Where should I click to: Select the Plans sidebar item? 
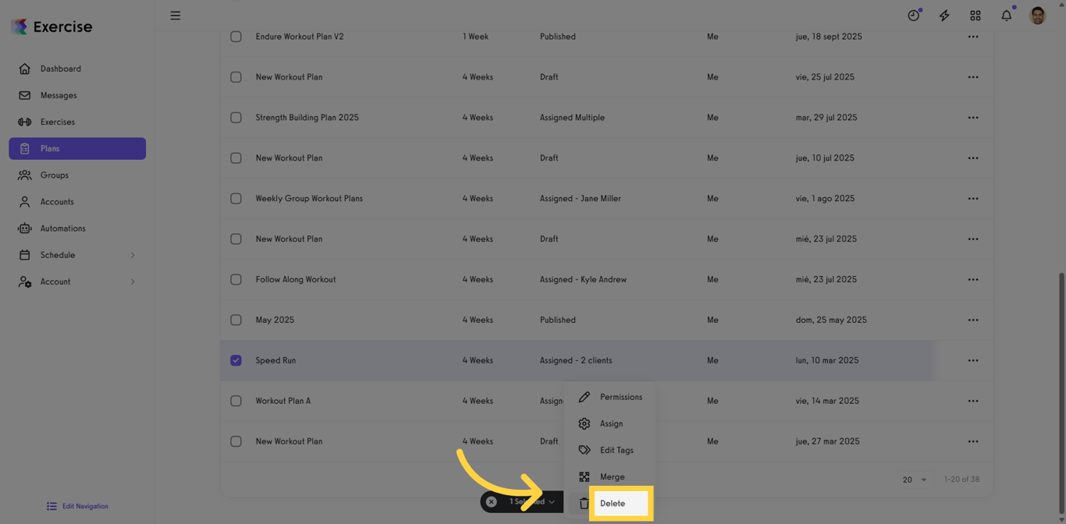pos(77,148)
